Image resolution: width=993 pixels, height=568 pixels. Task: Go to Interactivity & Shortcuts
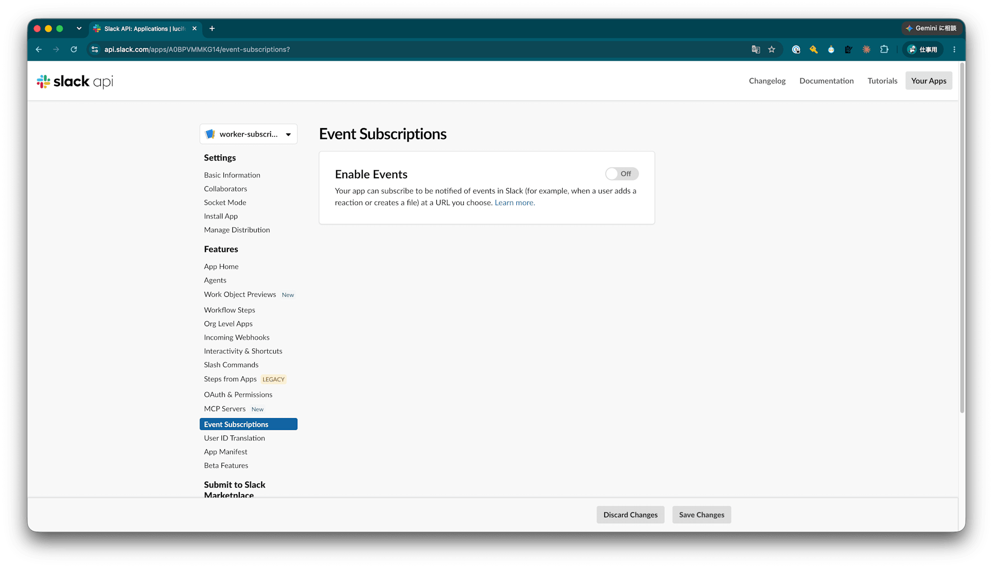pos(243,351)
